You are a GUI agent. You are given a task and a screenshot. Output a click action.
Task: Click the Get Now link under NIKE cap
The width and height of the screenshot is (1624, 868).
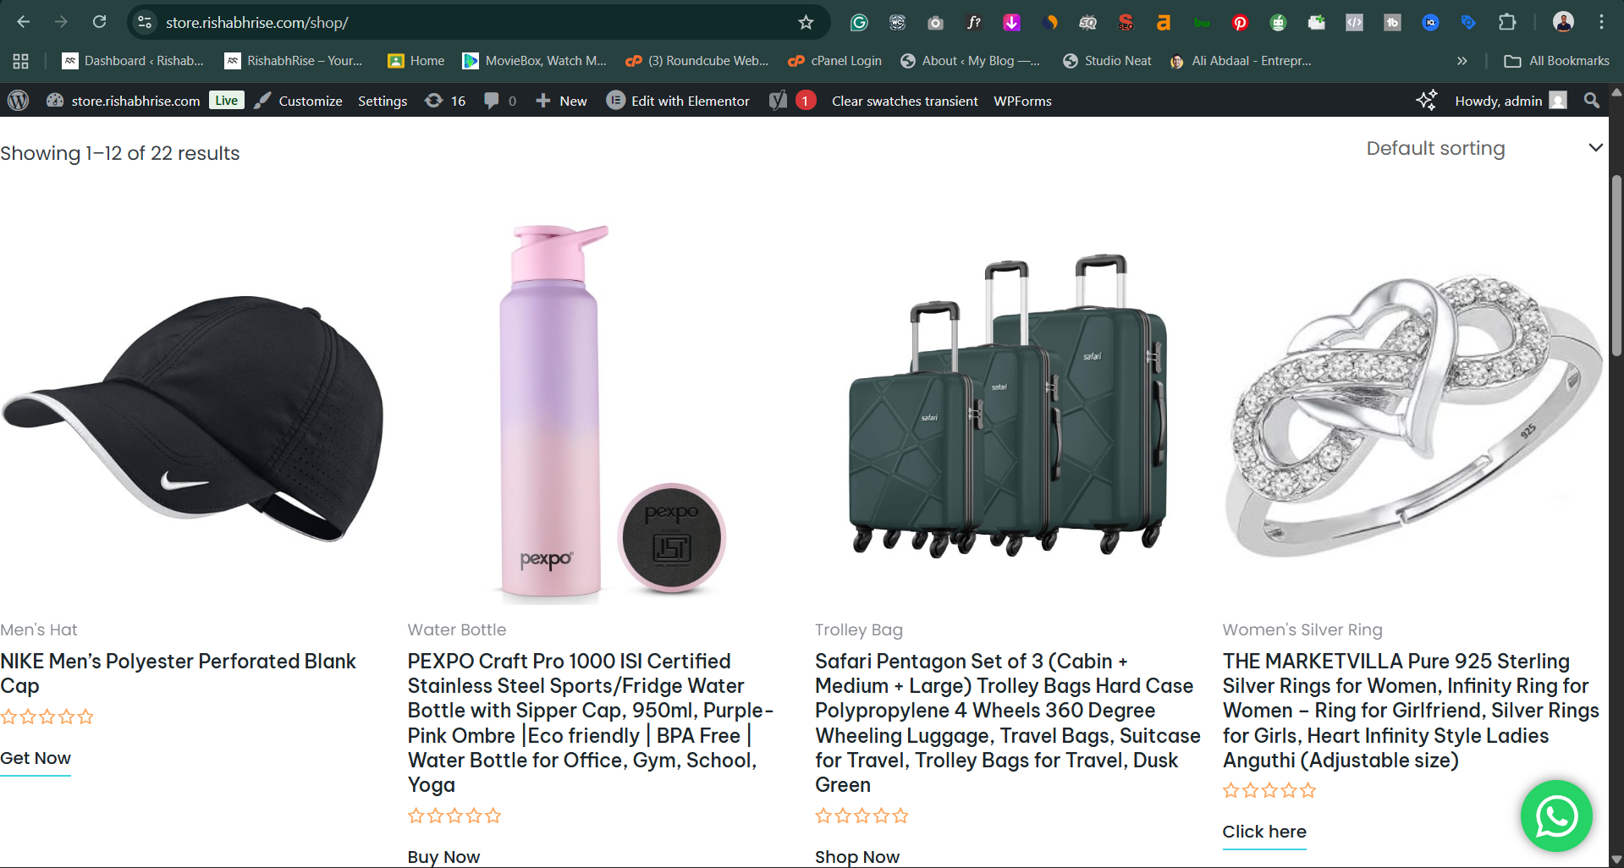point(36,758)
